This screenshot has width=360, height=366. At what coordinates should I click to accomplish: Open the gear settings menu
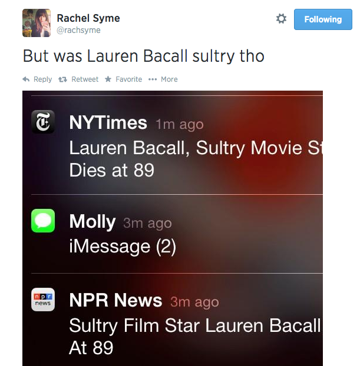[281, 19]
